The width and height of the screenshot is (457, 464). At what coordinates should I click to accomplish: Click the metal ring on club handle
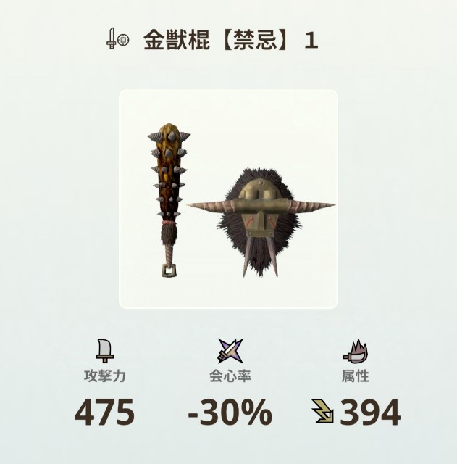point(169,270)
